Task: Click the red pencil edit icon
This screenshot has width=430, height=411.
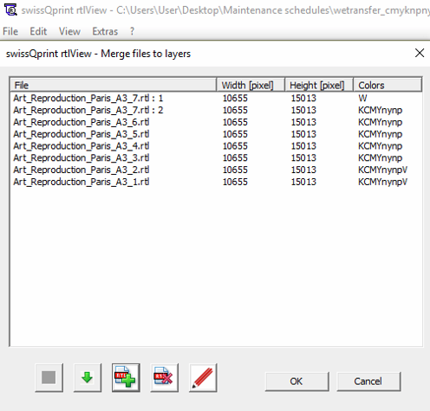Action: (x=203, y=377)
